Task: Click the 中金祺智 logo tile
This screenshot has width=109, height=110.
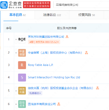Action: coord(22,53)
